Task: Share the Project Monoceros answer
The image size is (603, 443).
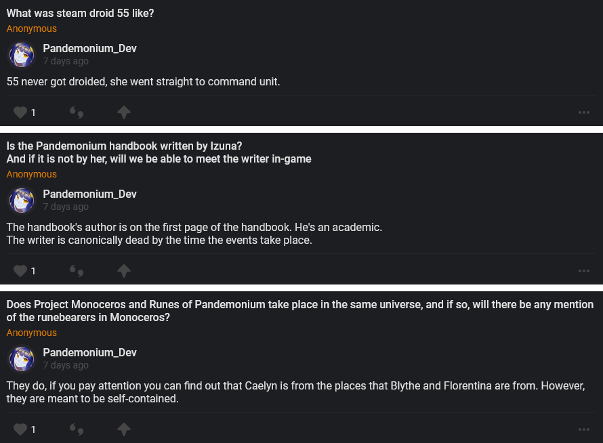Action: pyautogui.click(x=124, y=429)
